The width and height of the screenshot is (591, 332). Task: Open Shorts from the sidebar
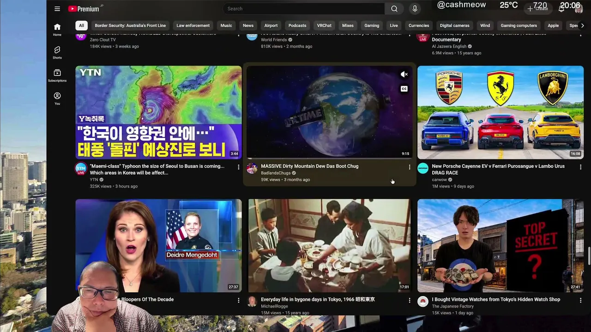(x=57, y=53)
